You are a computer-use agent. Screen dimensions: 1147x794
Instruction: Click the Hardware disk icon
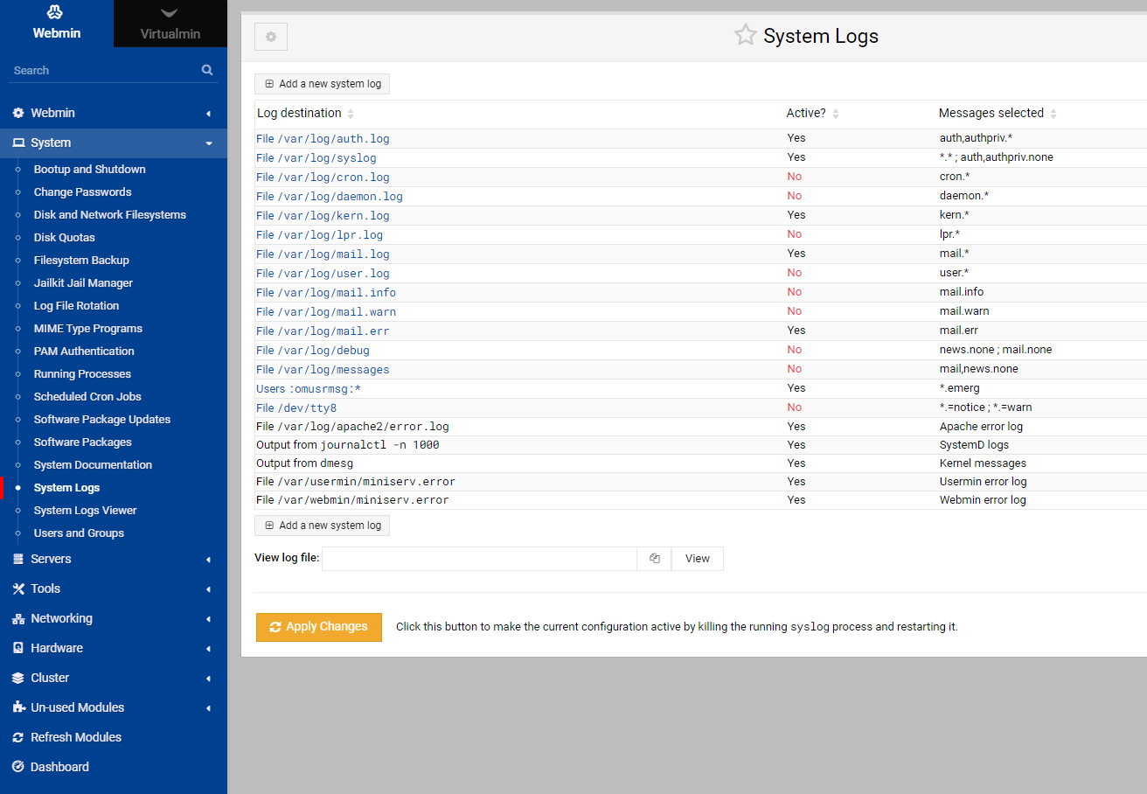click(18, 648)
